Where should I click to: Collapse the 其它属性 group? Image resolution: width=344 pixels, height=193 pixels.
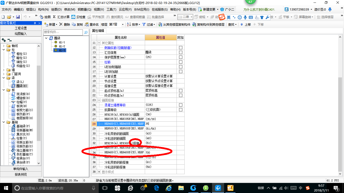99,43
